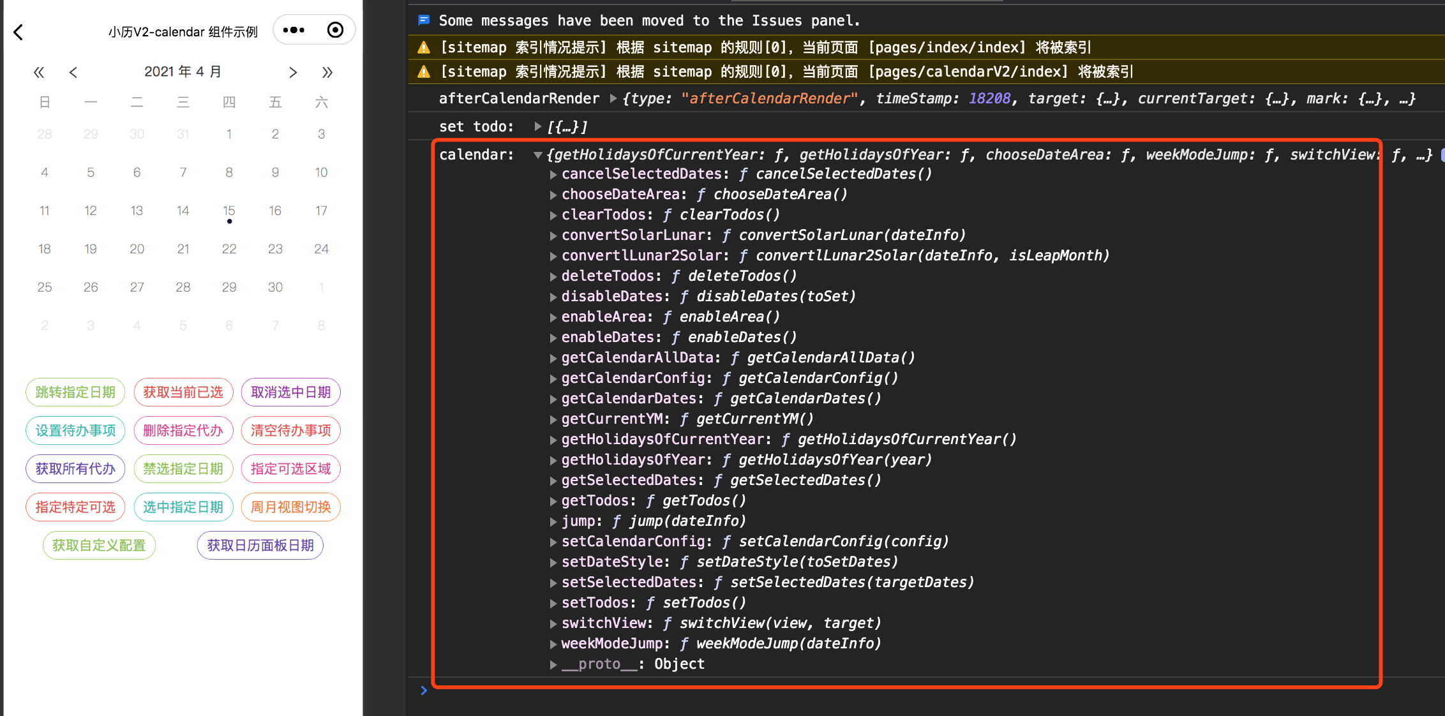Expand the set todo array value
The height and width of the screenshot is (716, 1445).
538,126
